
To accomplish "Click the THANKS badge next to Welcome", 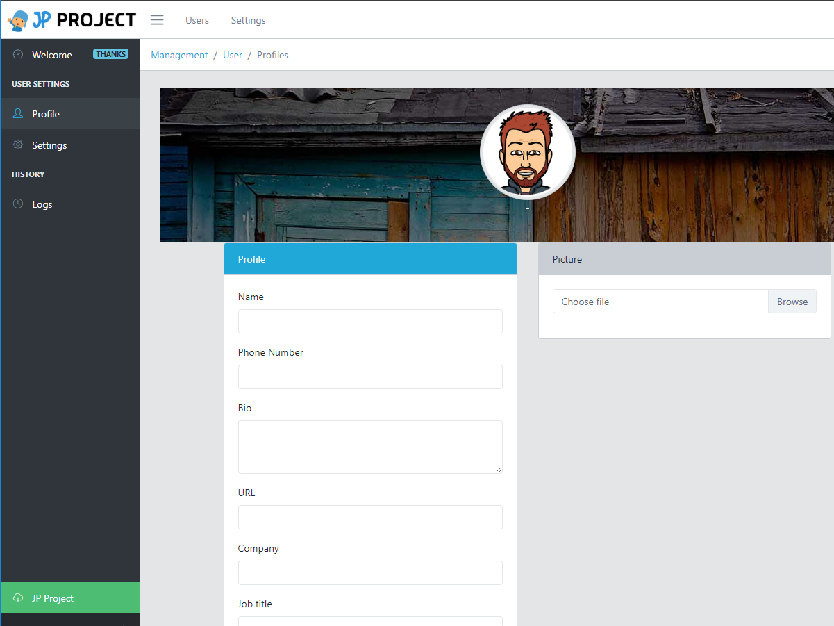I will click(x=110, y=53).
